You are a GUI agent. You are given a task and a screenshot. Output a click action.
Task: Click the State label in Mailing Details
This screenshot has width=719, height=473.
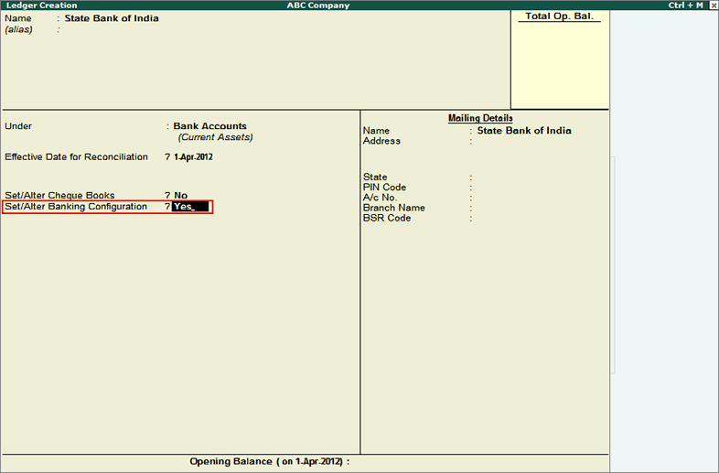[375, 177]
